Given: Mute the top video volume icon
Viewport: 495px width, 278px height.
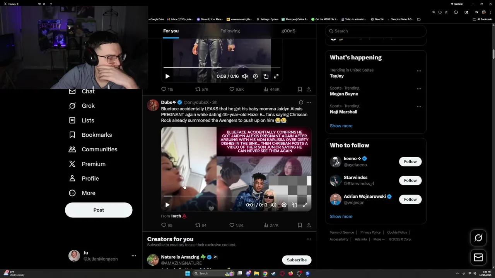Looking at the screenshot, I should click(x=245, y=76).
